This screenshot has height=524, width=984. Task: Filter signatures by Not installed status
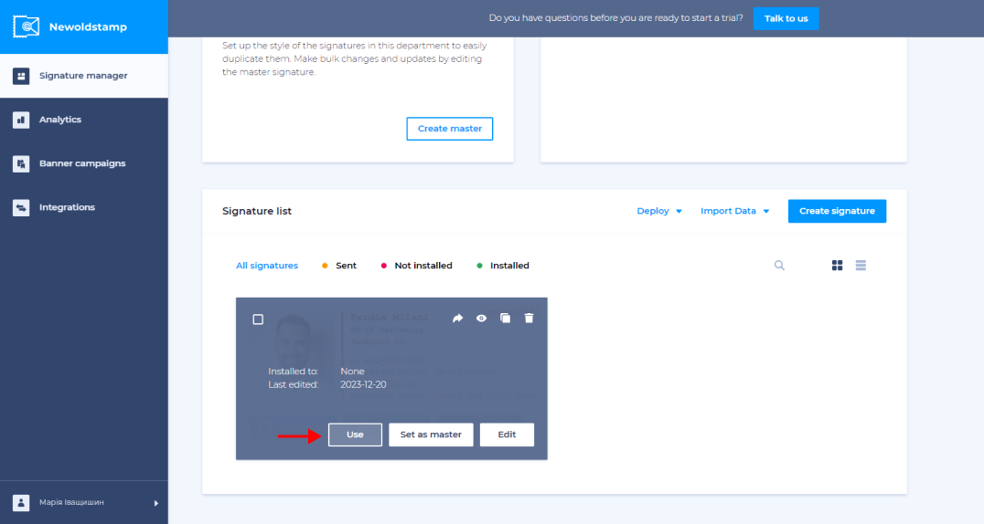pyautogui.click(x=422, y=266)
